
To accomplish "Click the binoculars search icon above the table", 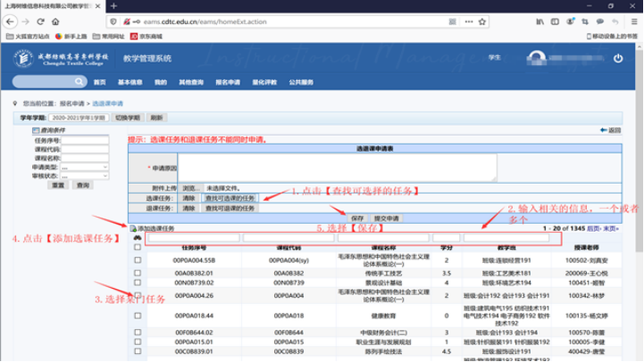I will (x=137, y=238).
